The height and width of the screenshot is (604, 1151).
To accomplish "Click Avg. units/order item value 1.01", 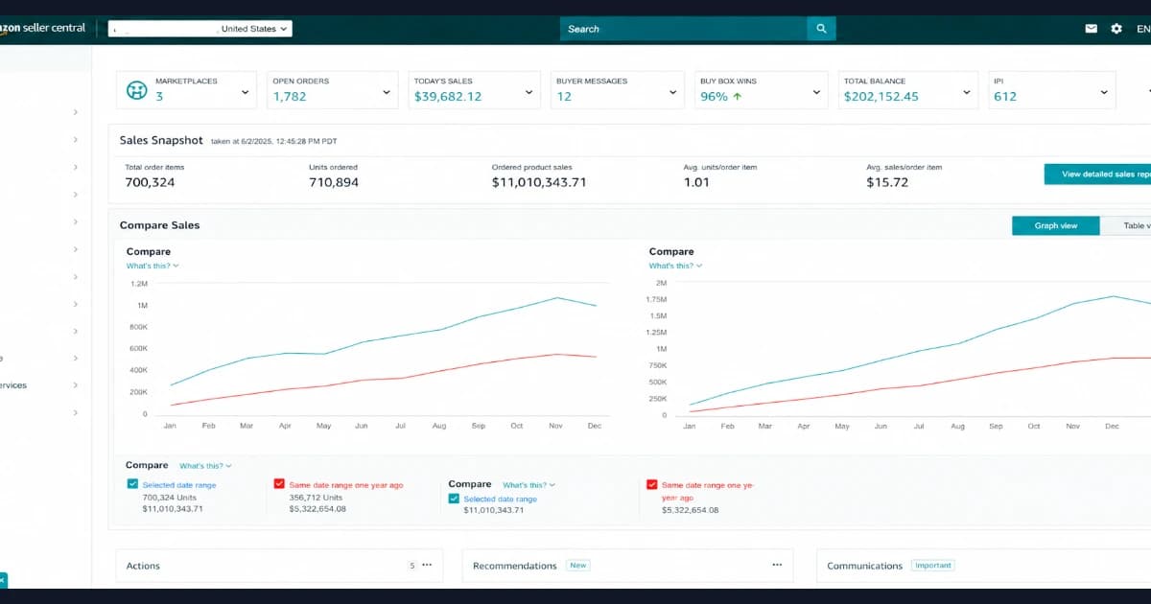I will [x=696, y=182].
